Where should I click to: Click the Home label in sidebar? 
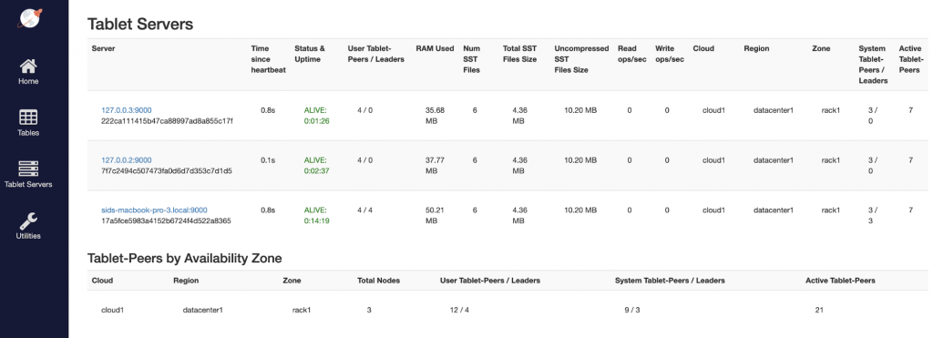click(28, 81)
